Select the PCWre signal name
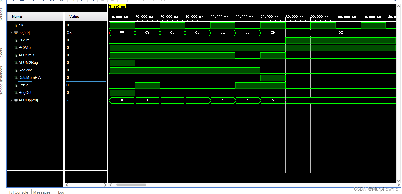Screen dimensions: 402x194 click(25, 48)
